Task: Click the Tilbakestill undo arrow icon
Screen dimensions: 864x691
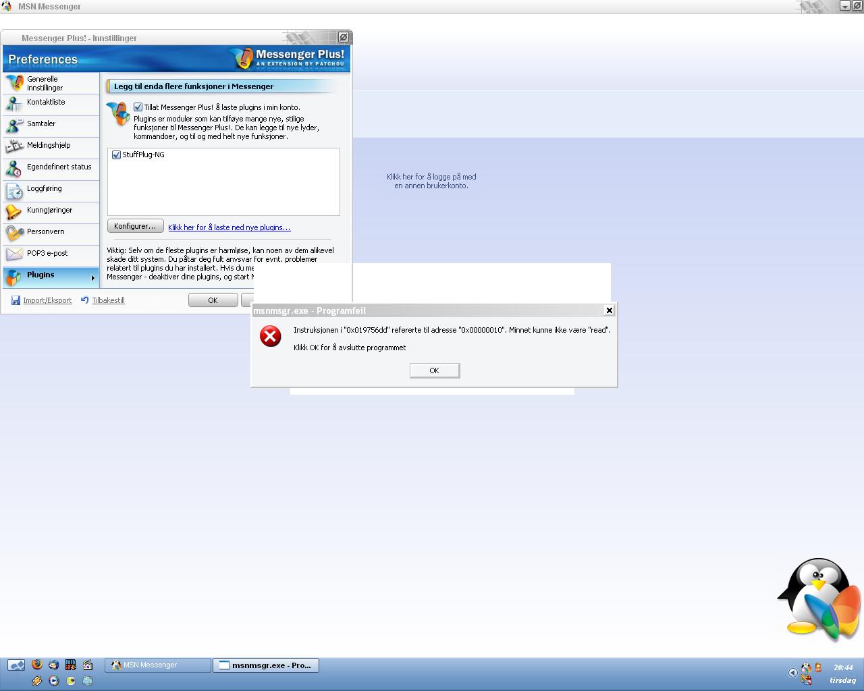Action: point(84,300)
